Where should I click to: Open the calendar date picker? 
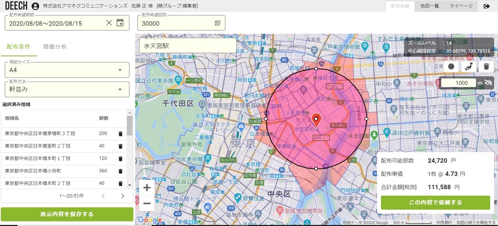[x=120, y=23]
